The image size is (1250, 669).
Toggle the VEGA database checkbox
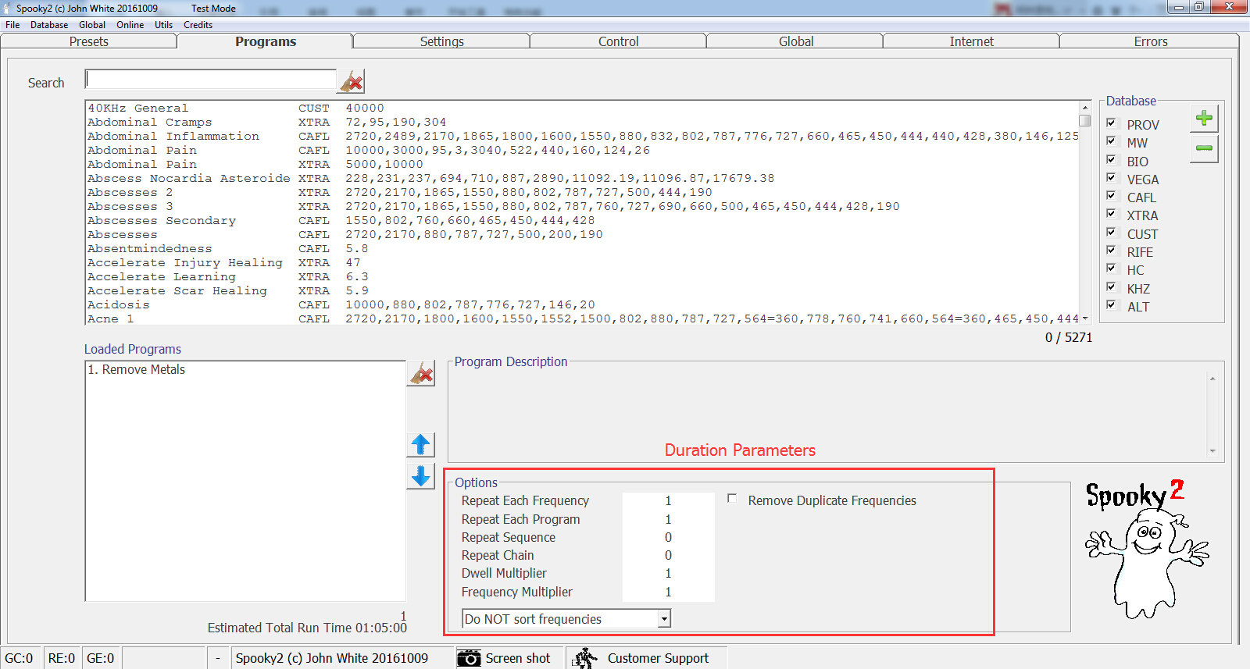coord(1111,178)
